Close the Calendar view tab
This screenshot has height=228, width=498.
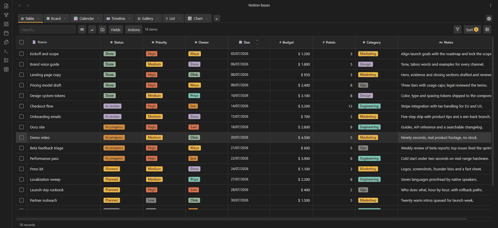coord(98,19)
